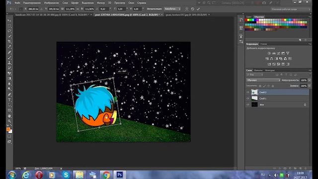Add a Levels adjustment

(x=274, y=53)
